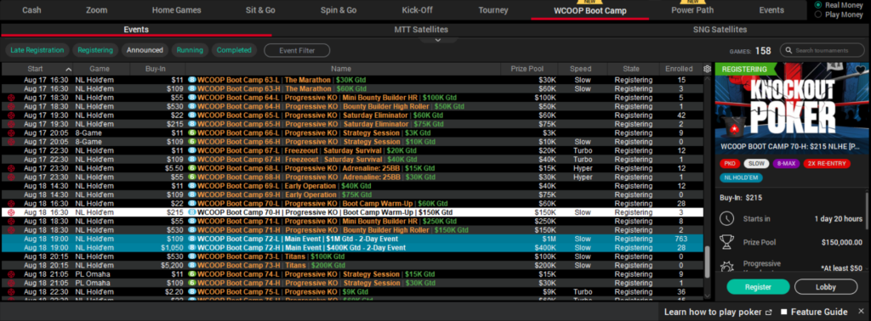Click the table settings gear icon
The image size is (871, 321).
point(707,69)
